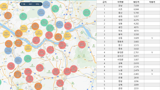Click the V mark in the 동대문 row
Screen dimensions: 160x90
point(152,52)
